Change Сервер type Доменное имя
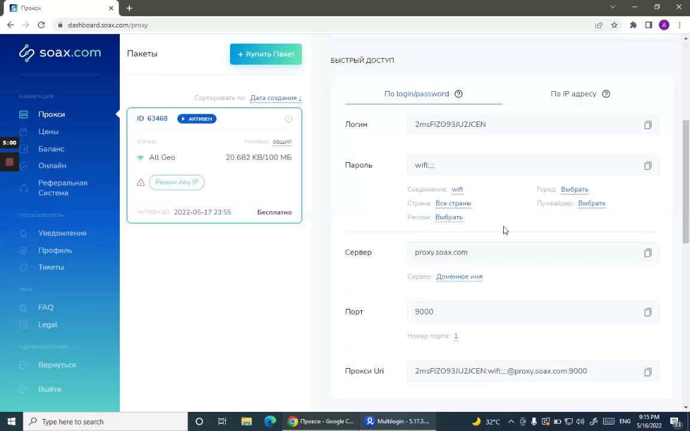 (x=459, y=277)
